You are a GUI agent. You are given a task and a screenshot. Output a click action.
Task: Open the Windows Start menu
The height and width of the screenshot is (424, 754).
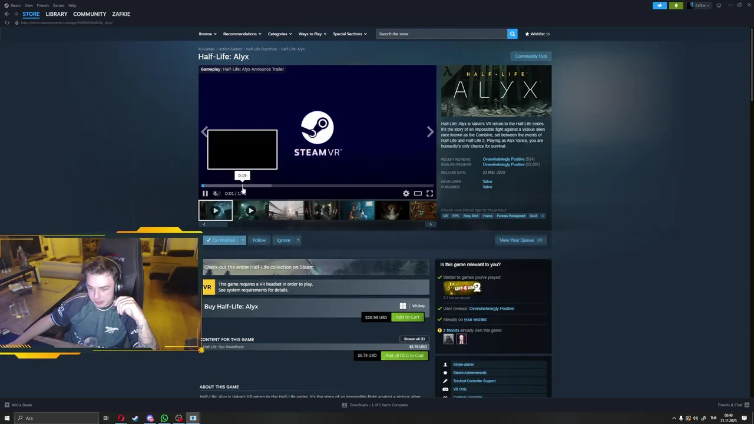[7, 418]
